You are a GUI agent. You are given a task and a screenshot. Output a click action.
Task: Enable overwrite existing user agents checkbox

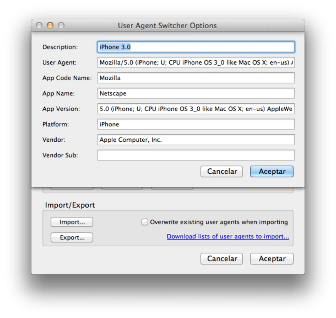tap(145, 222)
